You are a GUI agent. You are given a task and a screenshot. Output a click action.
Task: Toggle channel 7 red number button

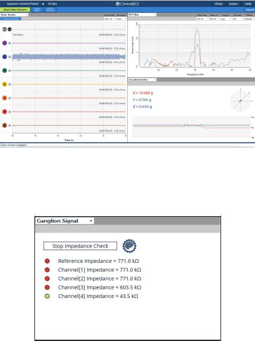click(5, 112)
